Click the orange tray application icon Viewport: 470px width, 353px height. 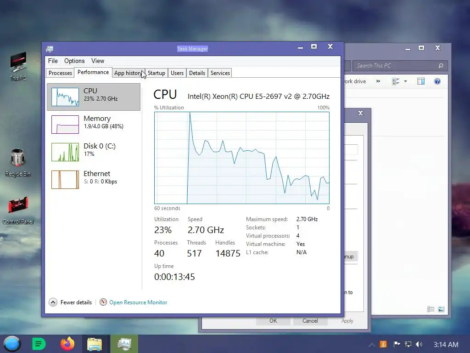pyautogui.click(x=383, y=344)
